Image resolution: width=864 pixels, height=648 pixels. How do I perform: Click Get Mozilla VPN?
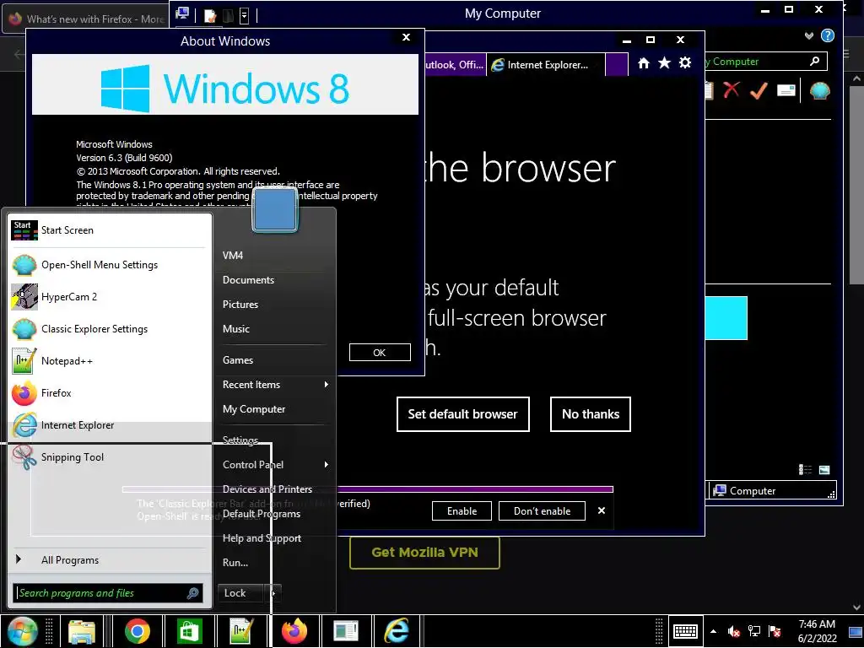point(425,553)
